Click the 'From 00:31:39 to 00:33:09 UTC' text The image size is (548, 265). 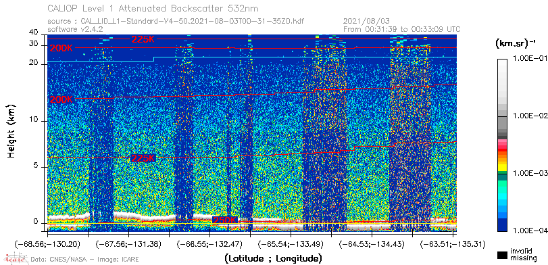click(x=402, y=29)
